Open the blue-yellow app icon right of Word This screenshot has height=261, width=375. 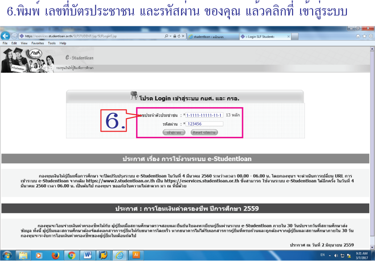pyautogui.click(x=103, y=256)
